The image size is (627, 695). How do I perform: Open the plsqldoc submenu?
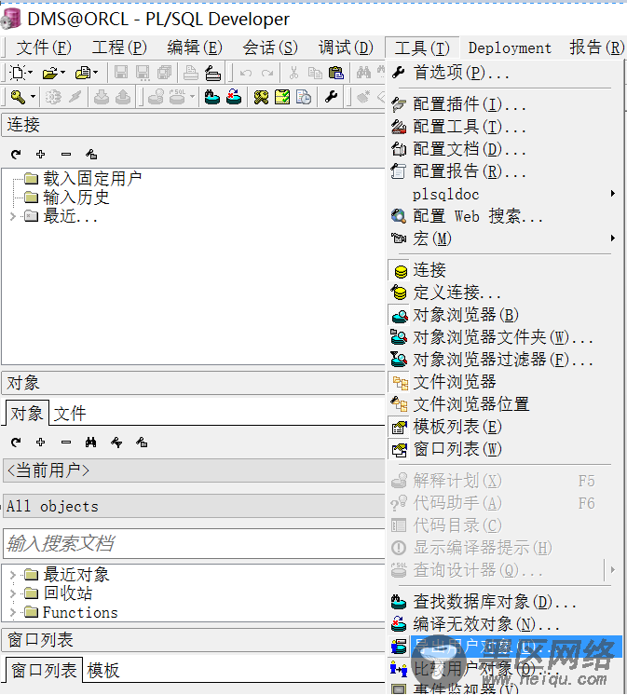tap(505, 194)
